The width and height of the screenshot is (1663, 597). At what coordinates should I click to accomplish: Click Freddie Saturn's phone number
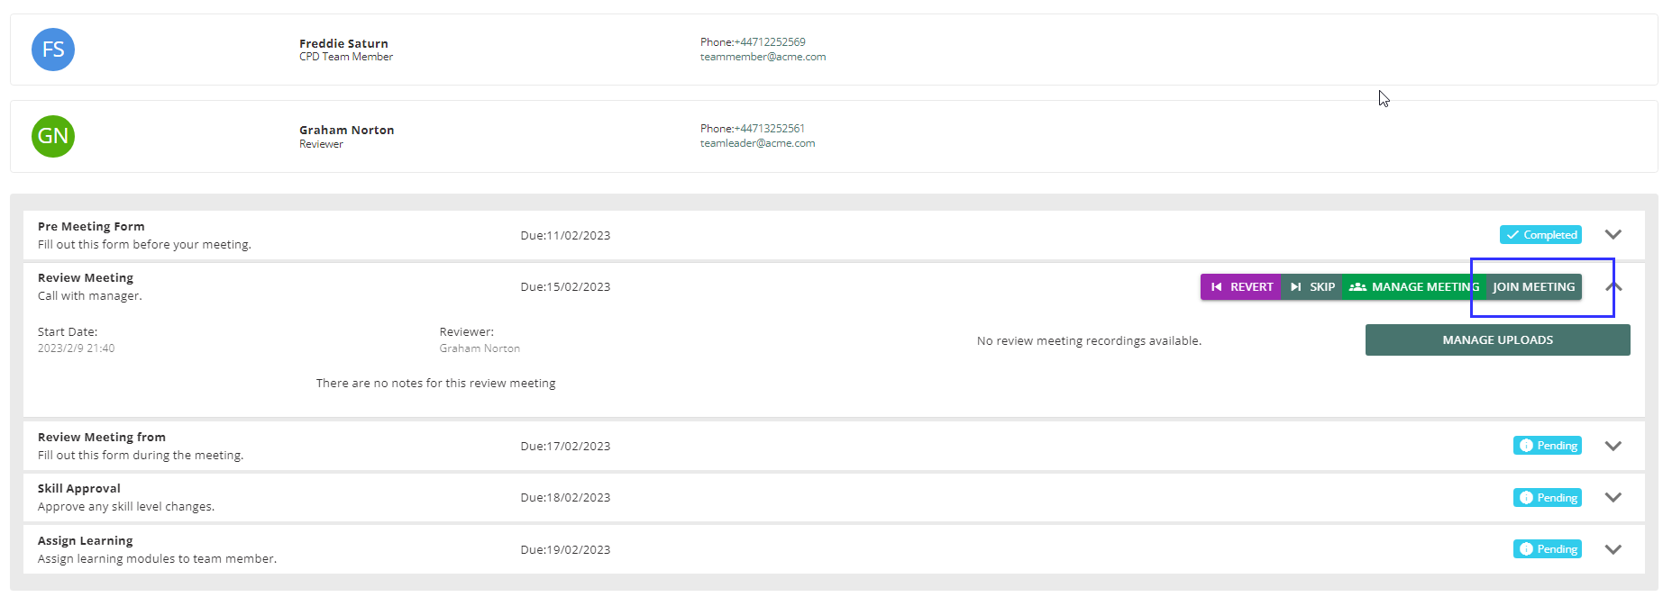[770, 42]
